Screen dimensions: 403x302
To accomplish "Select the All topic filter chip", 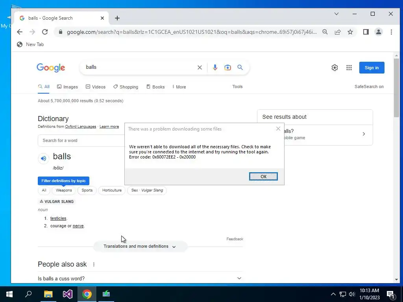I will (44, 190).
